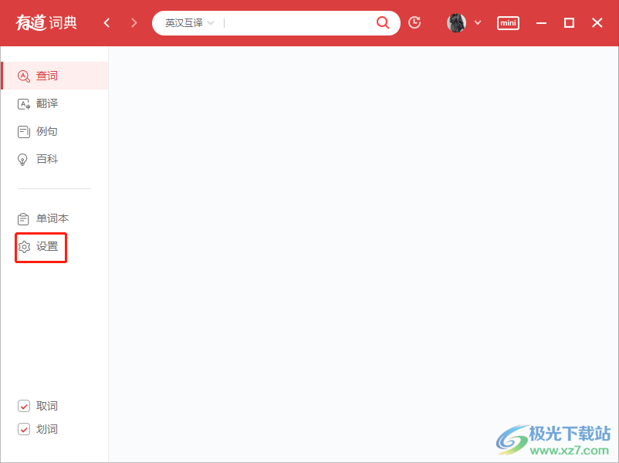Click inside the search input field

click(x=298, y=23)
